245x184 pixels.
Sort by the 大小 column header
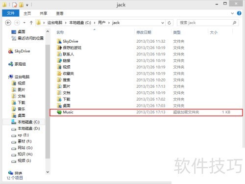214,32
